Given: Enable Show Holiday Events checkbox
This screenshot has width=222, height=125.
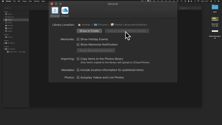Looking at the screenshot, I should (x=78, y=39).
